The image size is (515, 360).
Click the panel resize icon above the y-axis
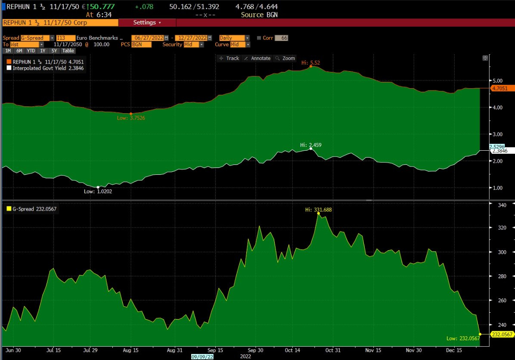point(485,58)
